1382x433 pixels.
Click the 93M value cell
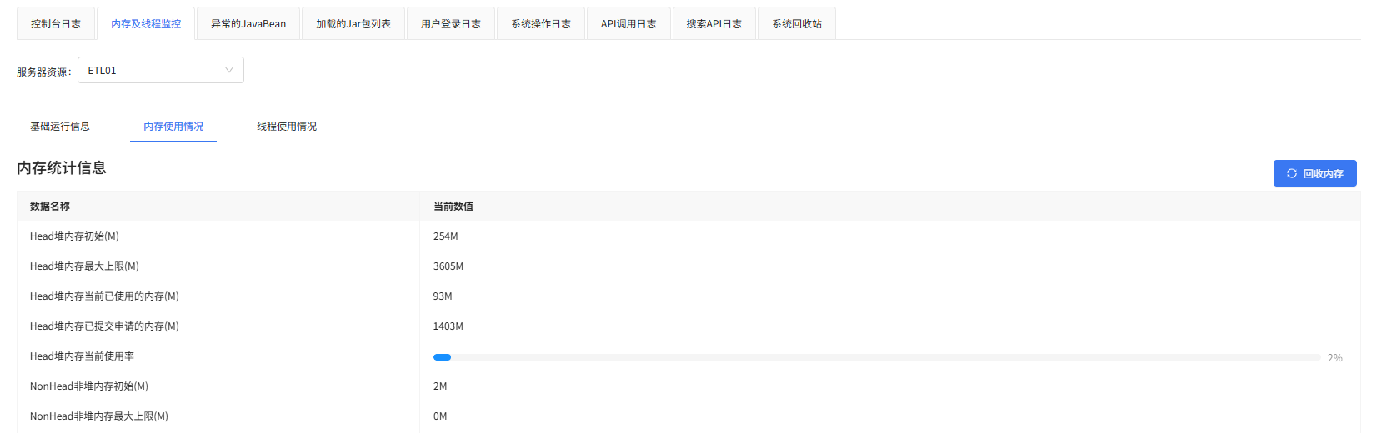(889, 296)
